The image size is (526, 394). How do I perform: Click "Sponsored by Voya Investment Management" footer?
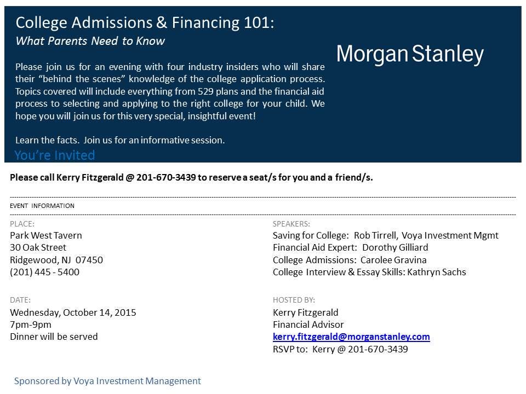click(x=107, y=381)
